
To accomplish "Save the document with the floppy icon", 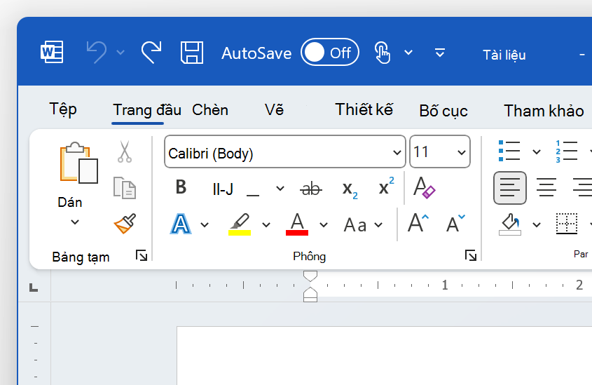I will 192,52.
